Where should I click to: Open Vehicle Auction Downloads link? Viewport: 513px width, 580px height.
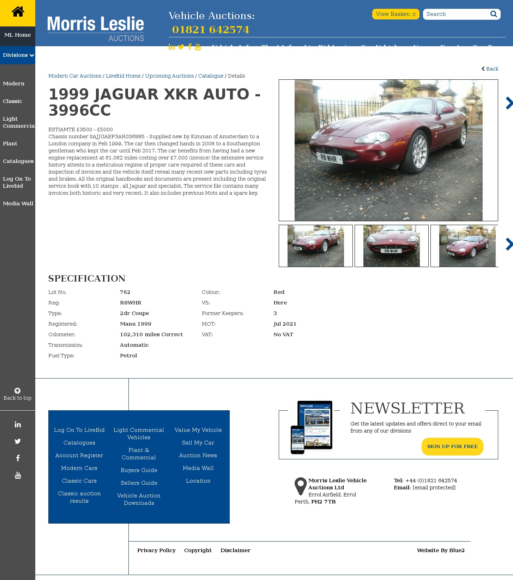point(139,499)
